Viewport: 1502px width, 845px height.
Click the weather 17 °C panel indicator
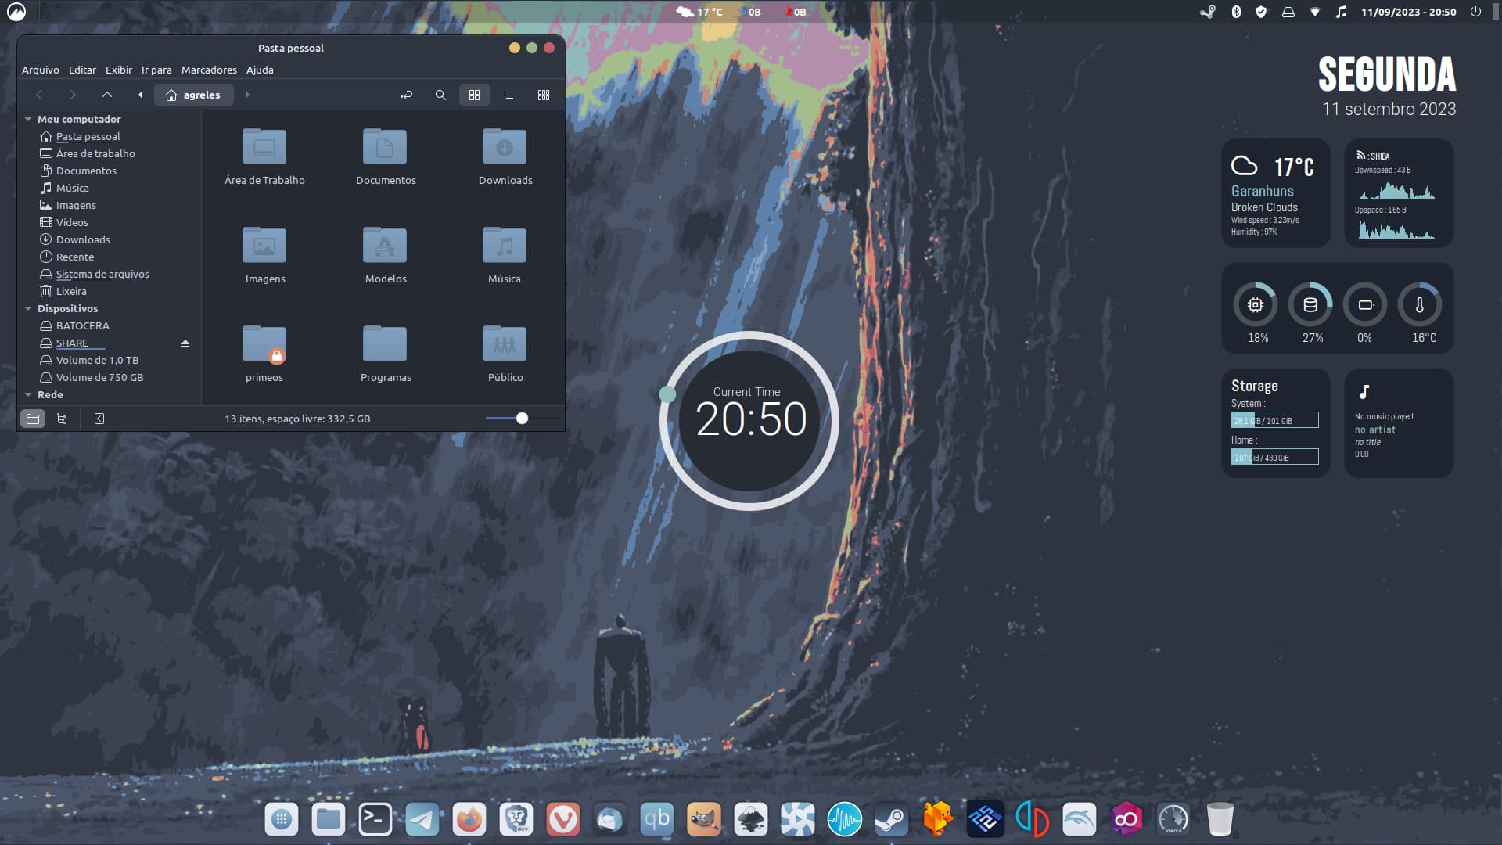pos(700,12)
